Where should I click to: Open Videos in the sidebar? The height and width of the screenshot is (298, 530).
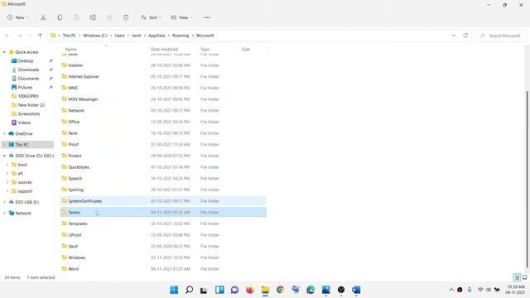click(x=24, y=123)
